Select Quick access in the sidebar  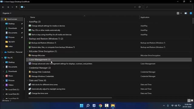click(12, 19)
